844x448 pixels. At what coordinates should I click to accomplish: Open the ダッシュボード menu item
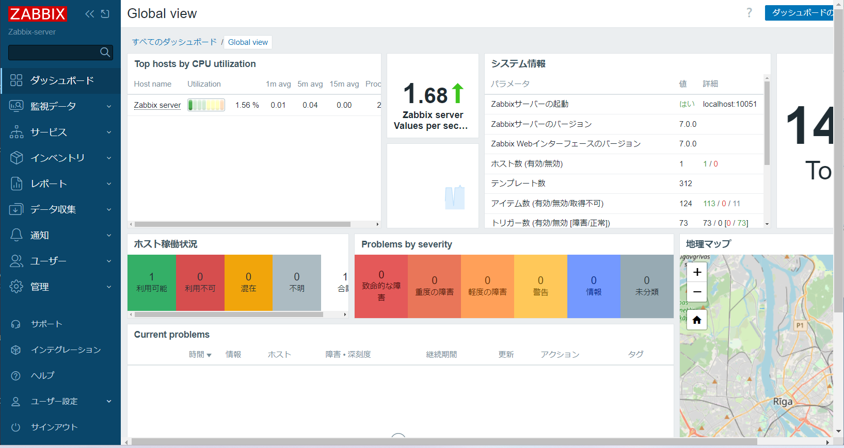(61, 80)
